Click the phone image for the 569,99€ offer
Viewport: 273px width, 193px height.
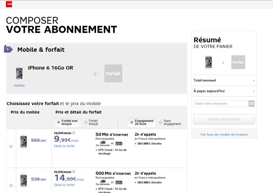(23, 142)
